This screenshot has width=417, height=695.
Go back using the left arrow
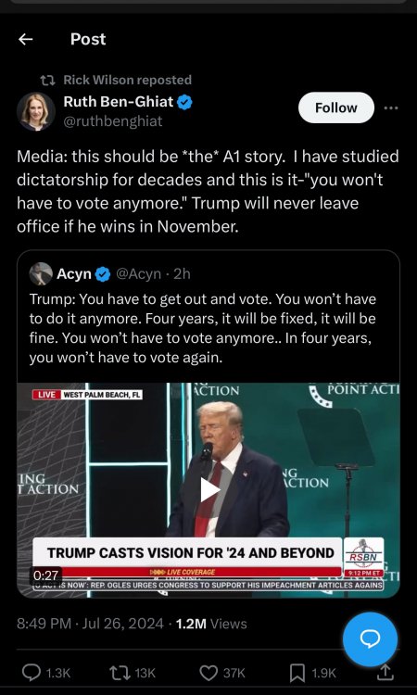[x=25, y=40]
